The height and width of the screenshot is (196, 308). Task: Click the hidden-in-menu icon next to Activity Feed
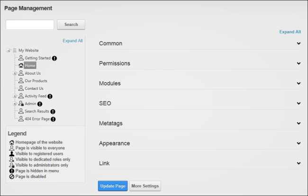(50, 96)
